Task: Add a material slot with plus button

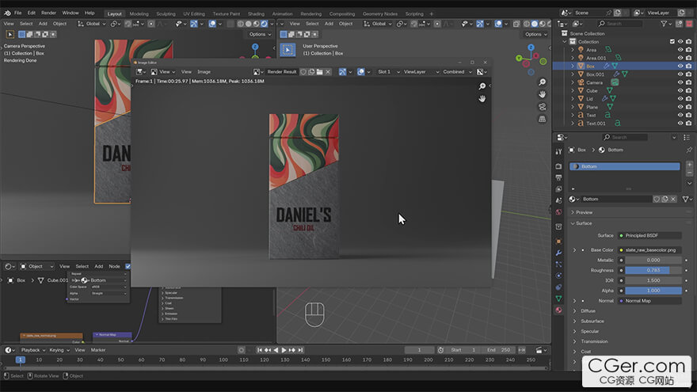Action: 689,165
